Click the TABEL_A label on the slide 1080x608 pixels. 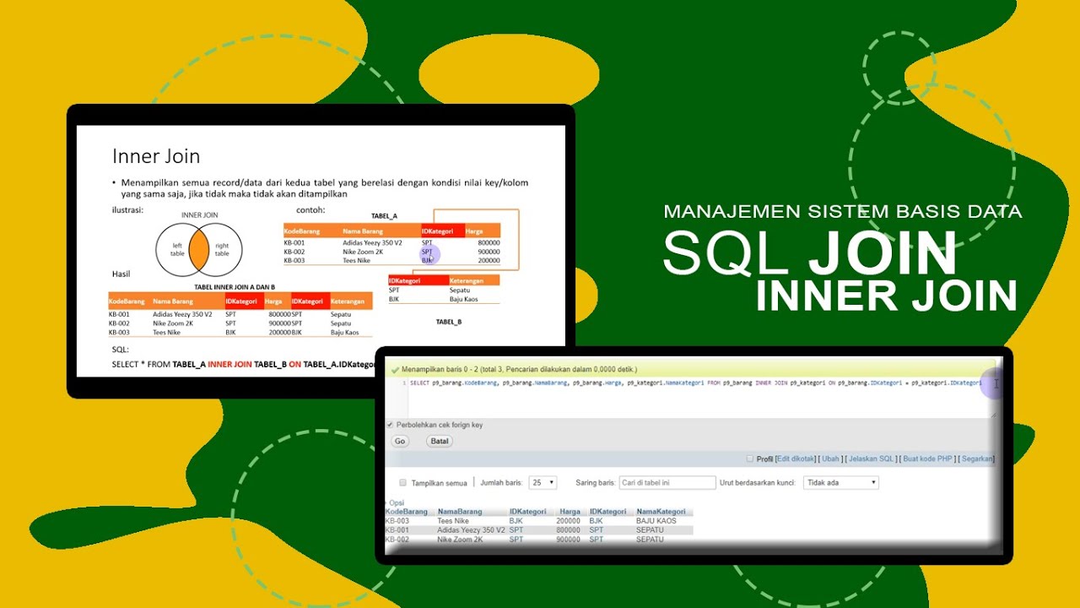(384, 216)
